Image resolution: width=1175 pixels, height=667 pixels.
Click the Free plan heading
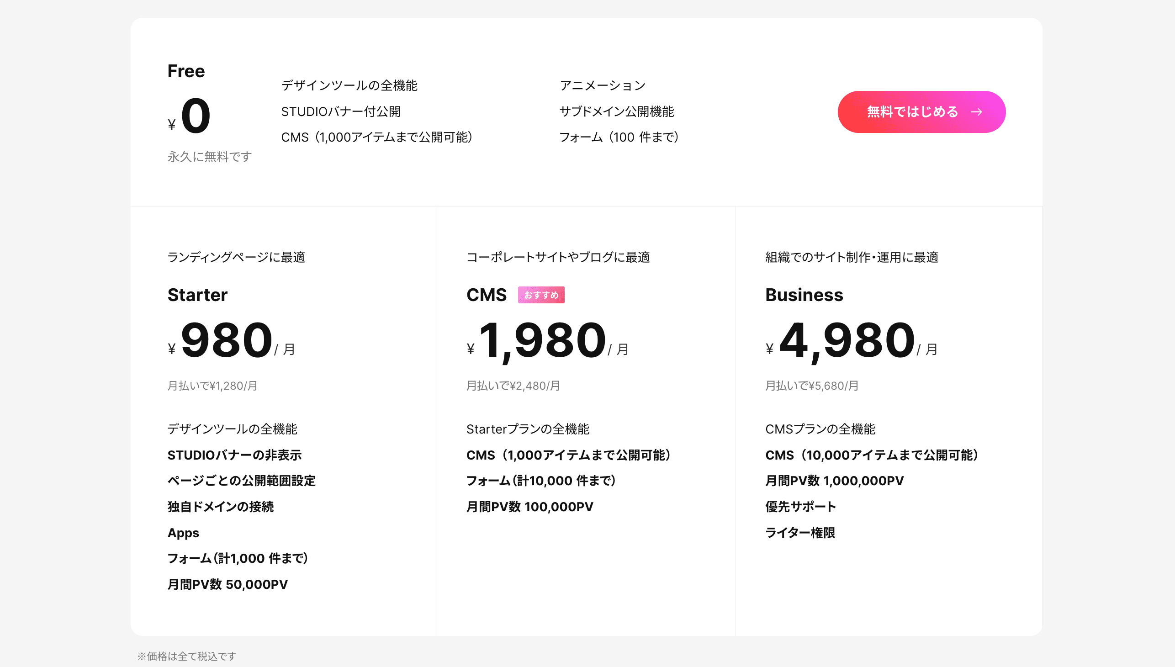186,71
